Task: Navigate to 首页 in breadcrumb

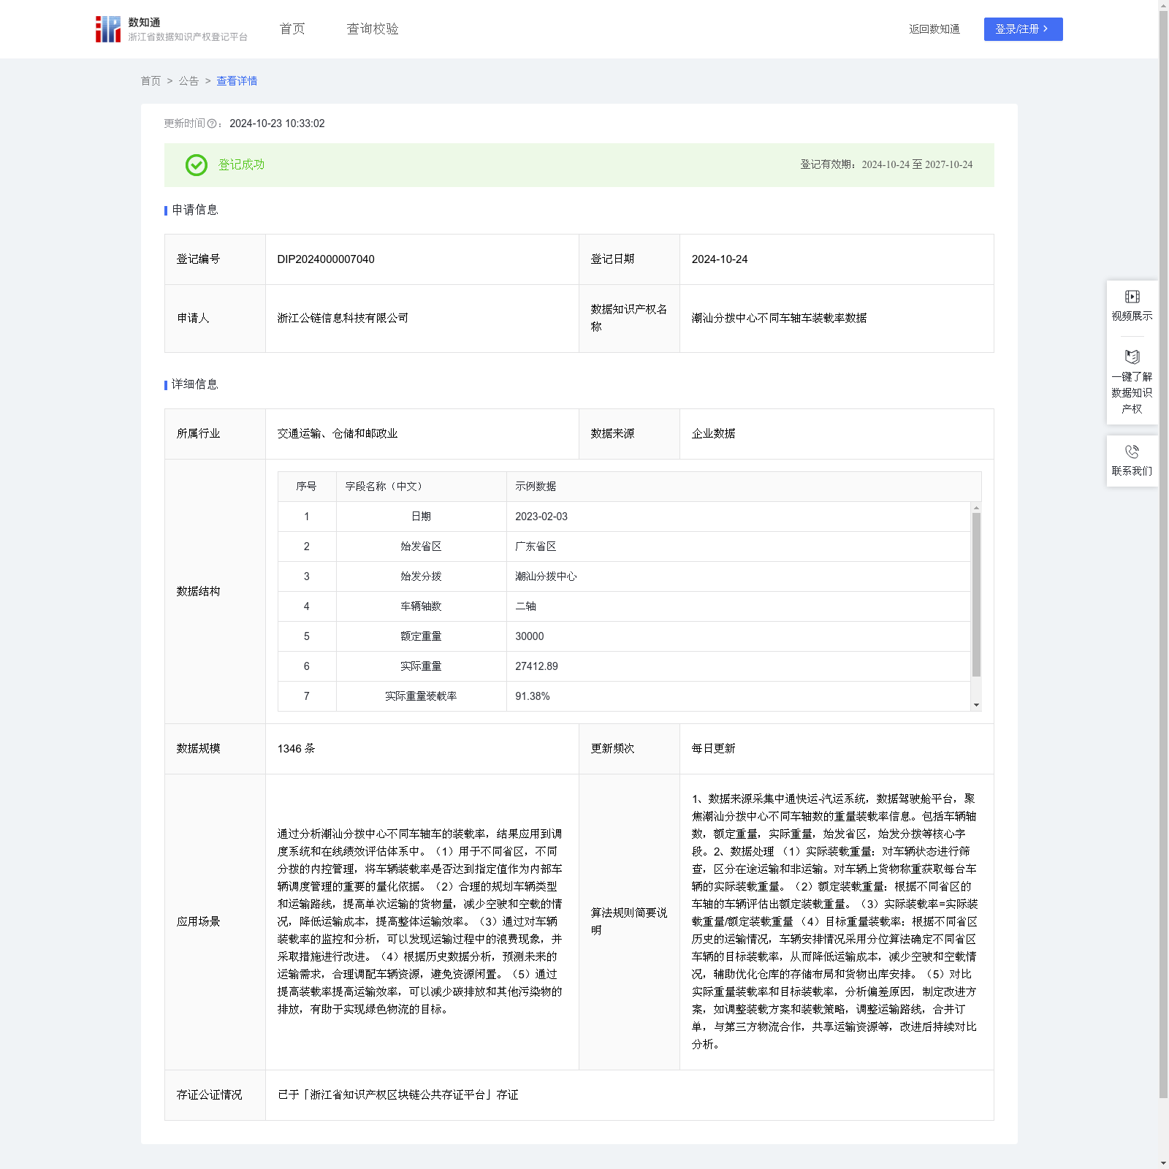Action: [151, 81]
